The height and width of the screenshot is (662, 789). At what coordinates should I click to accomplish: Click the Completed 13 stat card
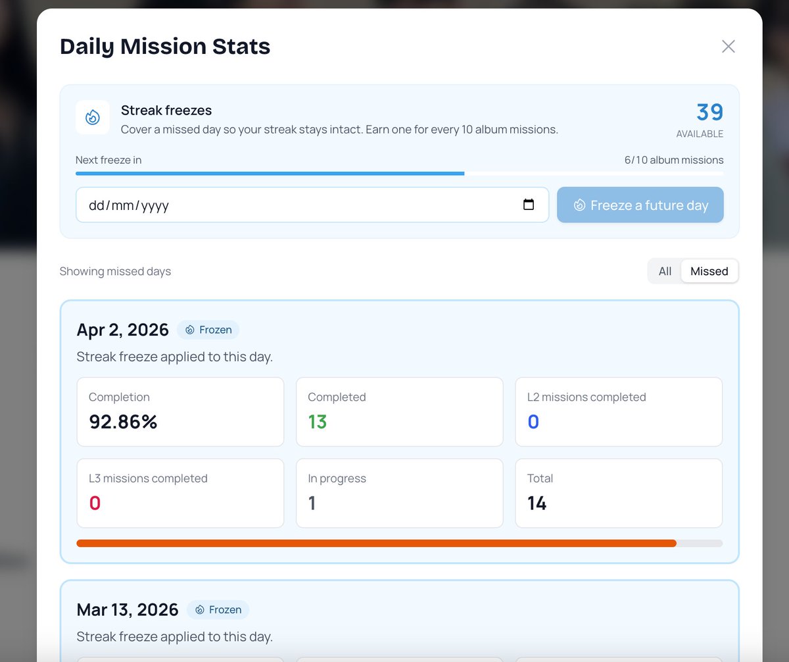(x=400, y=412)
